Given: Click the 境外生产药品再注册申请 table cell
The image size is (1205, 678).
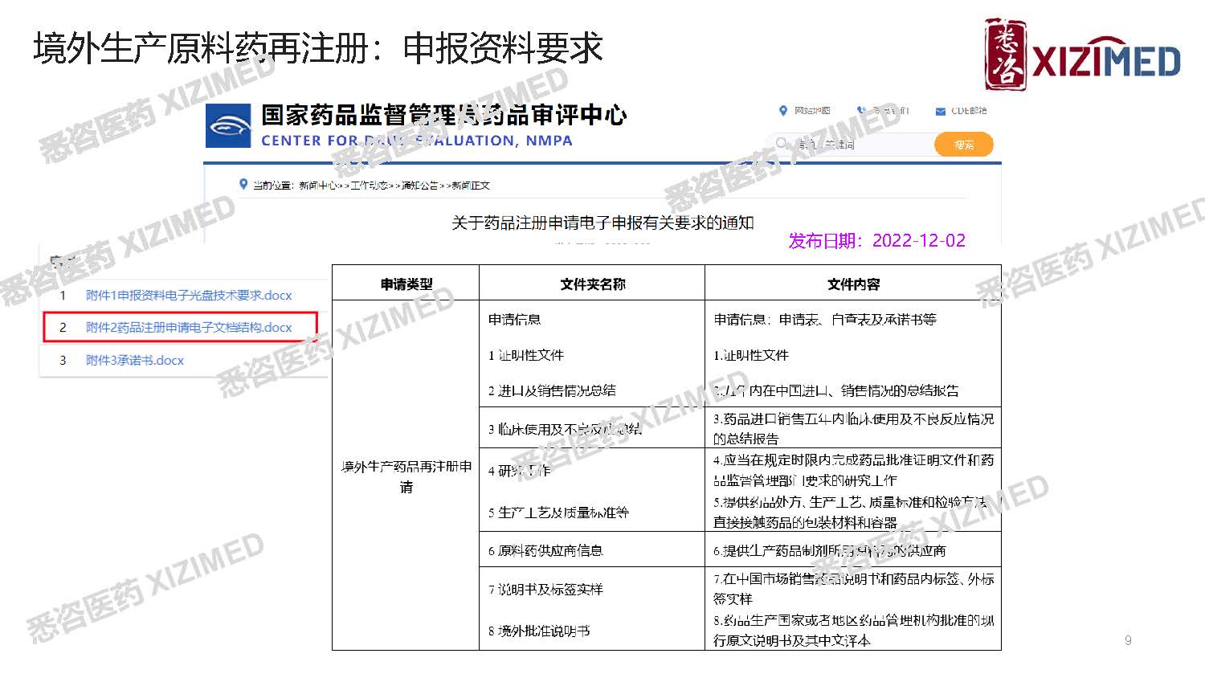Looking at the screenshot, I should tap(406, 476).
